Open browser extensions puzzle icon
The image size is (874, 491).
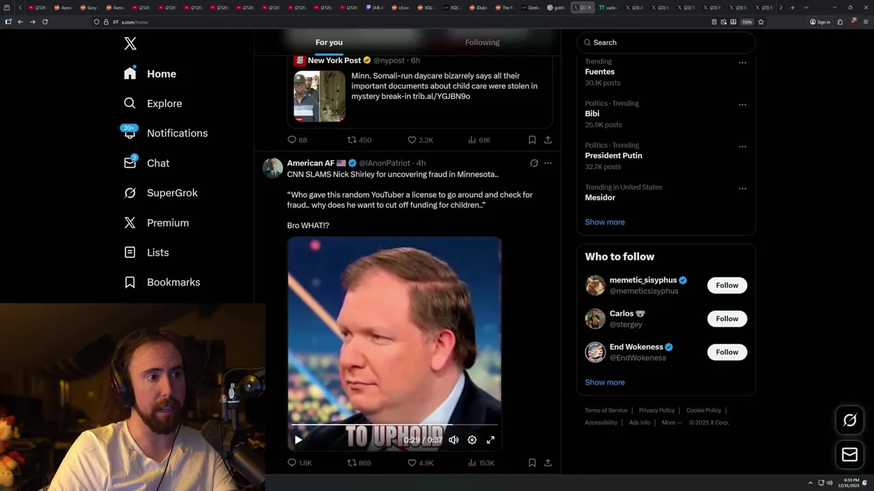(x=840, y=22)
